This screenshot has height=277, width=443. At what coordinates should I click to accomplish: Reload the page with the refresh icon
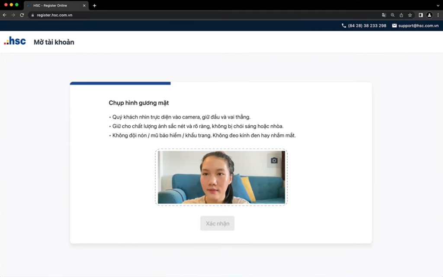tap(22, 15)
